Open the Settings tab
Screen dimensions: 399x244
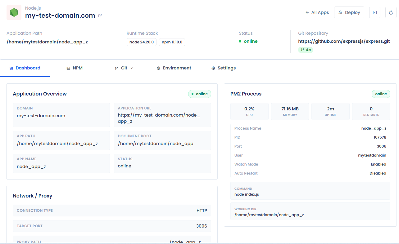(x=224, y=68)
